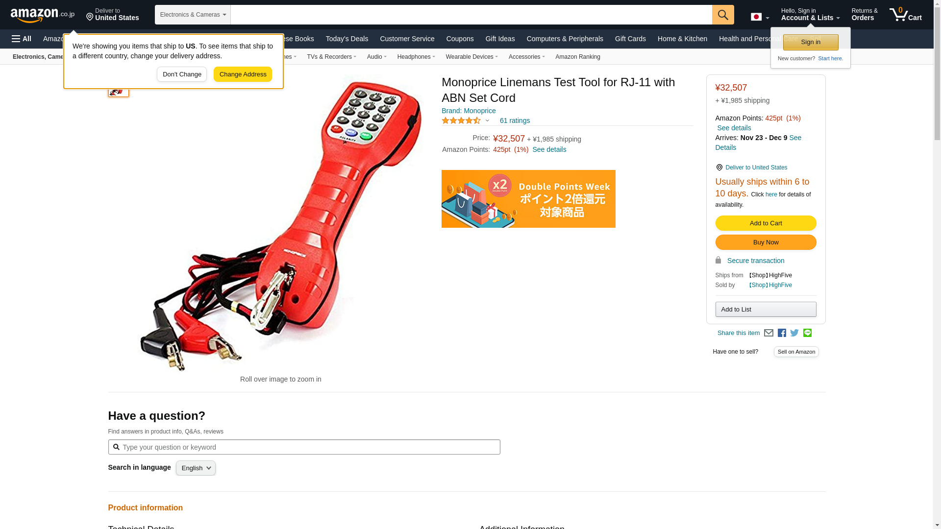Share this item on Facebook
The image size is (941, 529).
[x=782, y=333]
